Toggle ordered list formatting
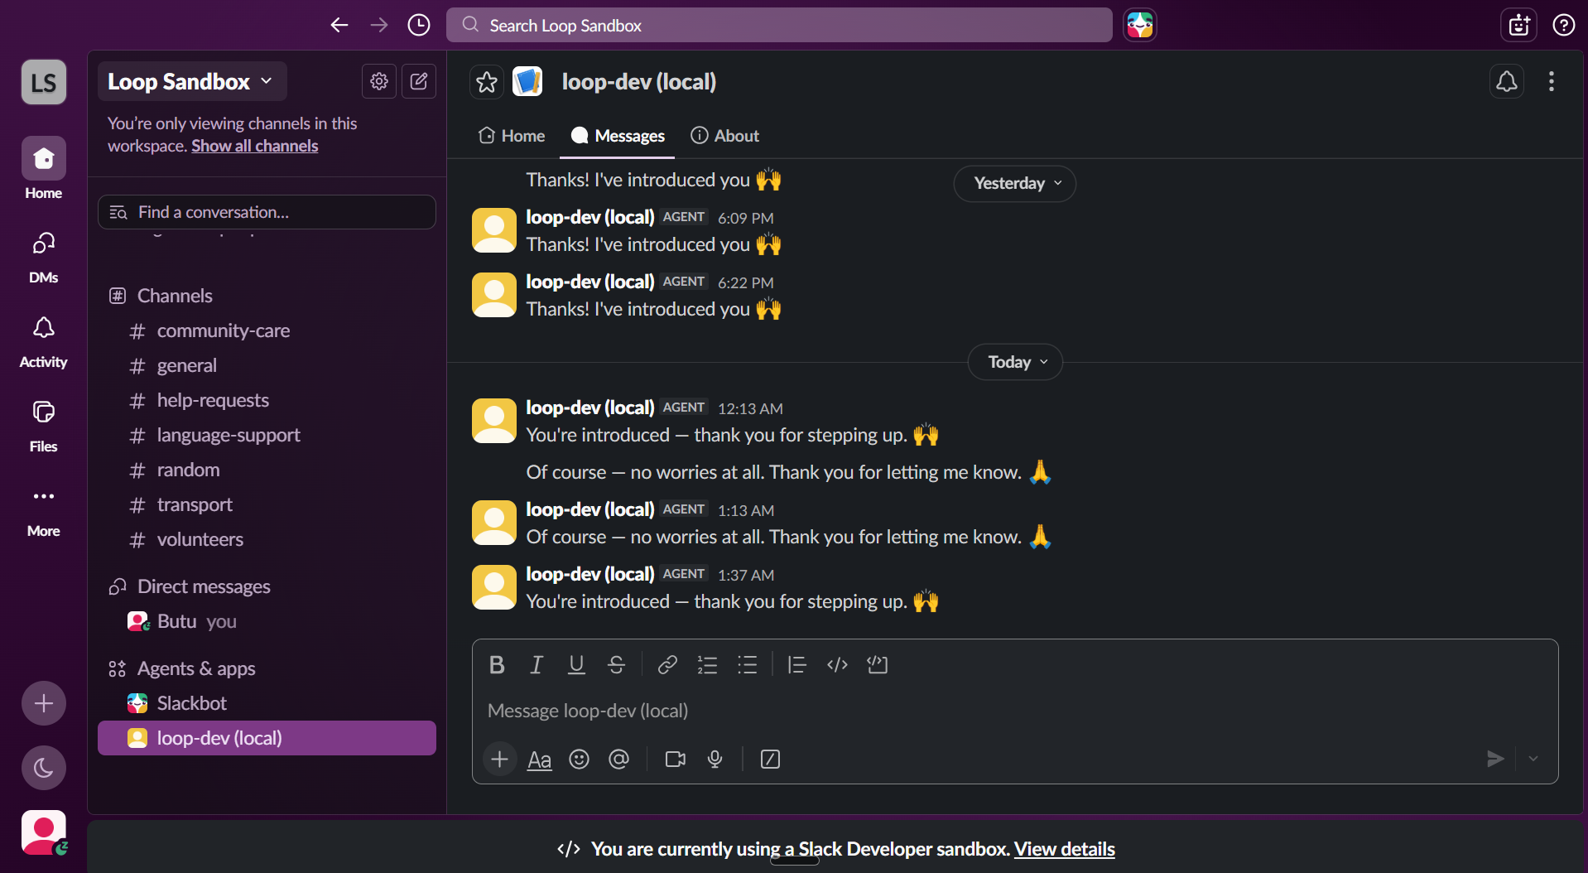The height and width of the screenshot is (873, 1588). (707, 664)
